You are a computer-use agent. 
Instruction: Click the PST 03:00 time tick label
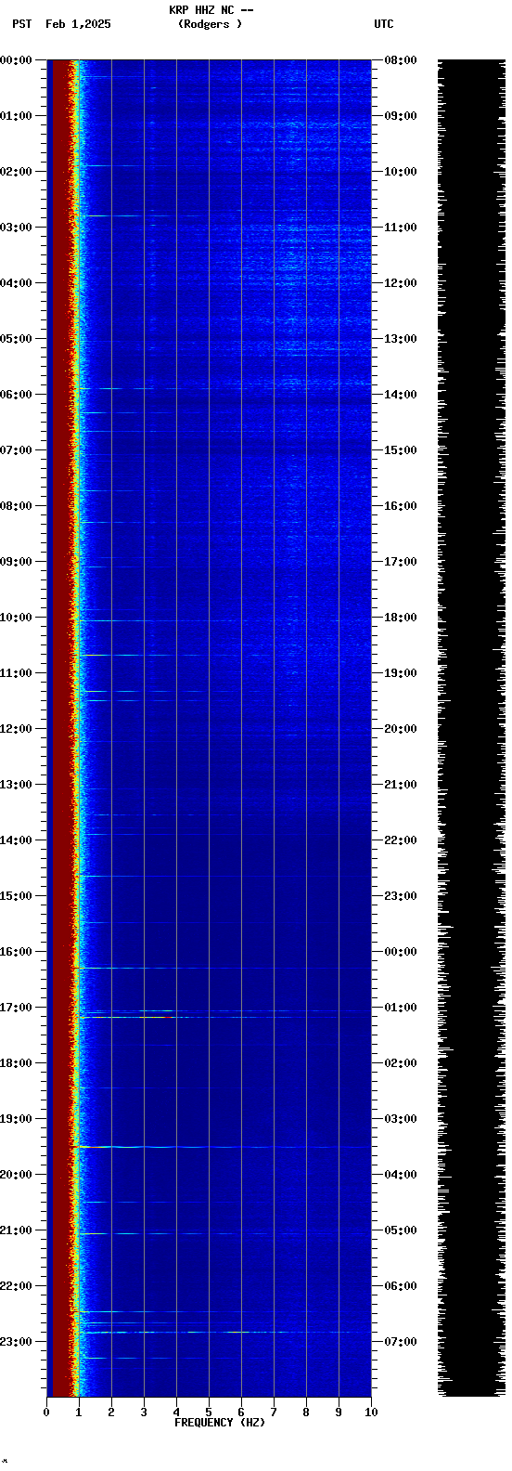pos(17,228)
